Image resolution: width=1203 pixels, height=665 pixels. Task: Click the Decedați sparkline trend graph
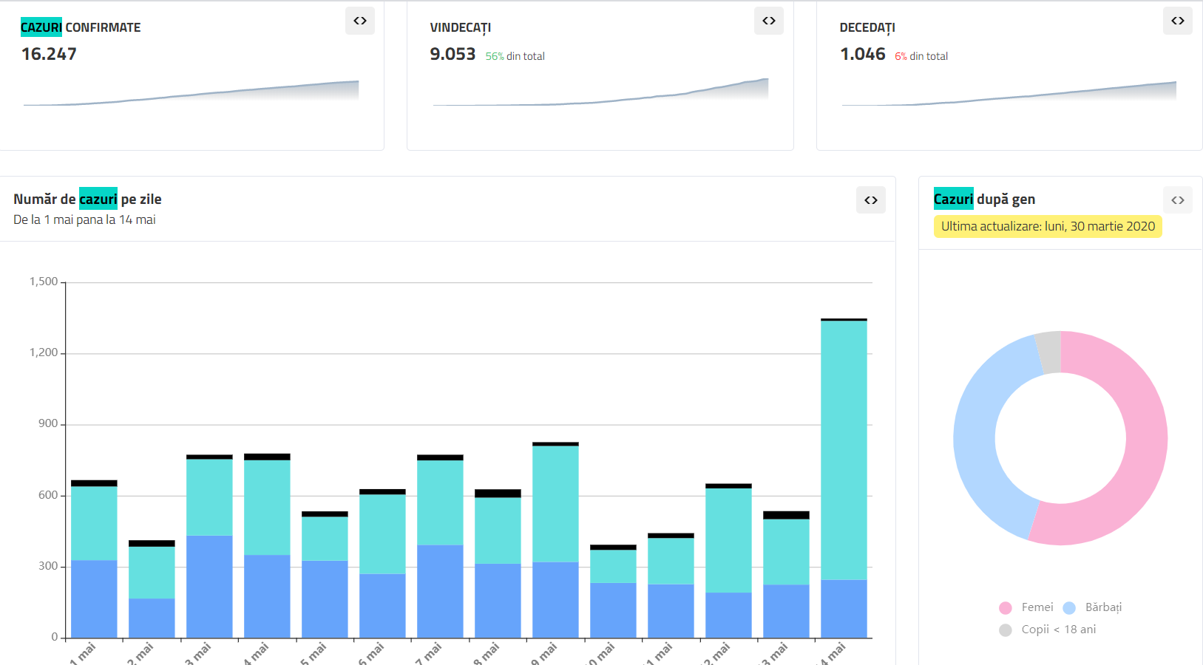tap(1009, 94)
